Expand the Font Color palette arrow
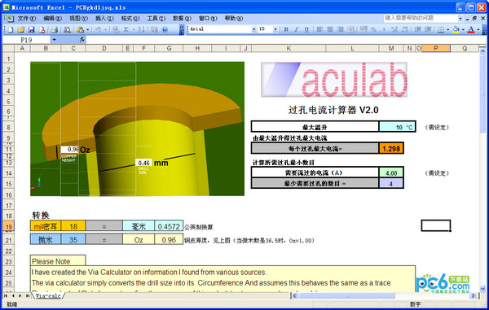Image resolution: width=489 pixels, height=310 pixels. tap(478, 29)
